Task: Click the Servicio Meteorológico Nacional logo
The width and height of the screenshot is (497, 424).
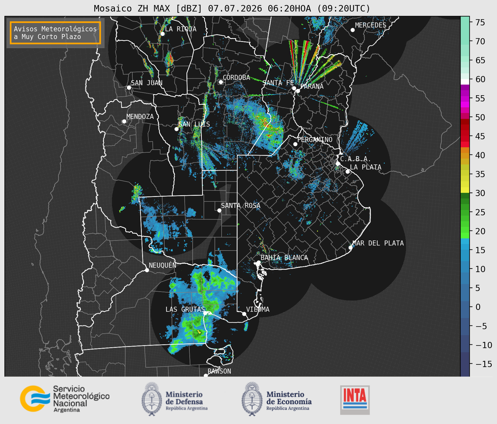Action: (x=65, y=399)
